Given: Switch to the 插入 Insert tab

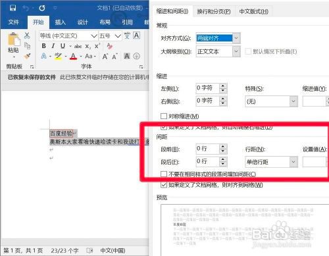Looking at the screenshot, I should pyautogui.click(x=61, y=22).
